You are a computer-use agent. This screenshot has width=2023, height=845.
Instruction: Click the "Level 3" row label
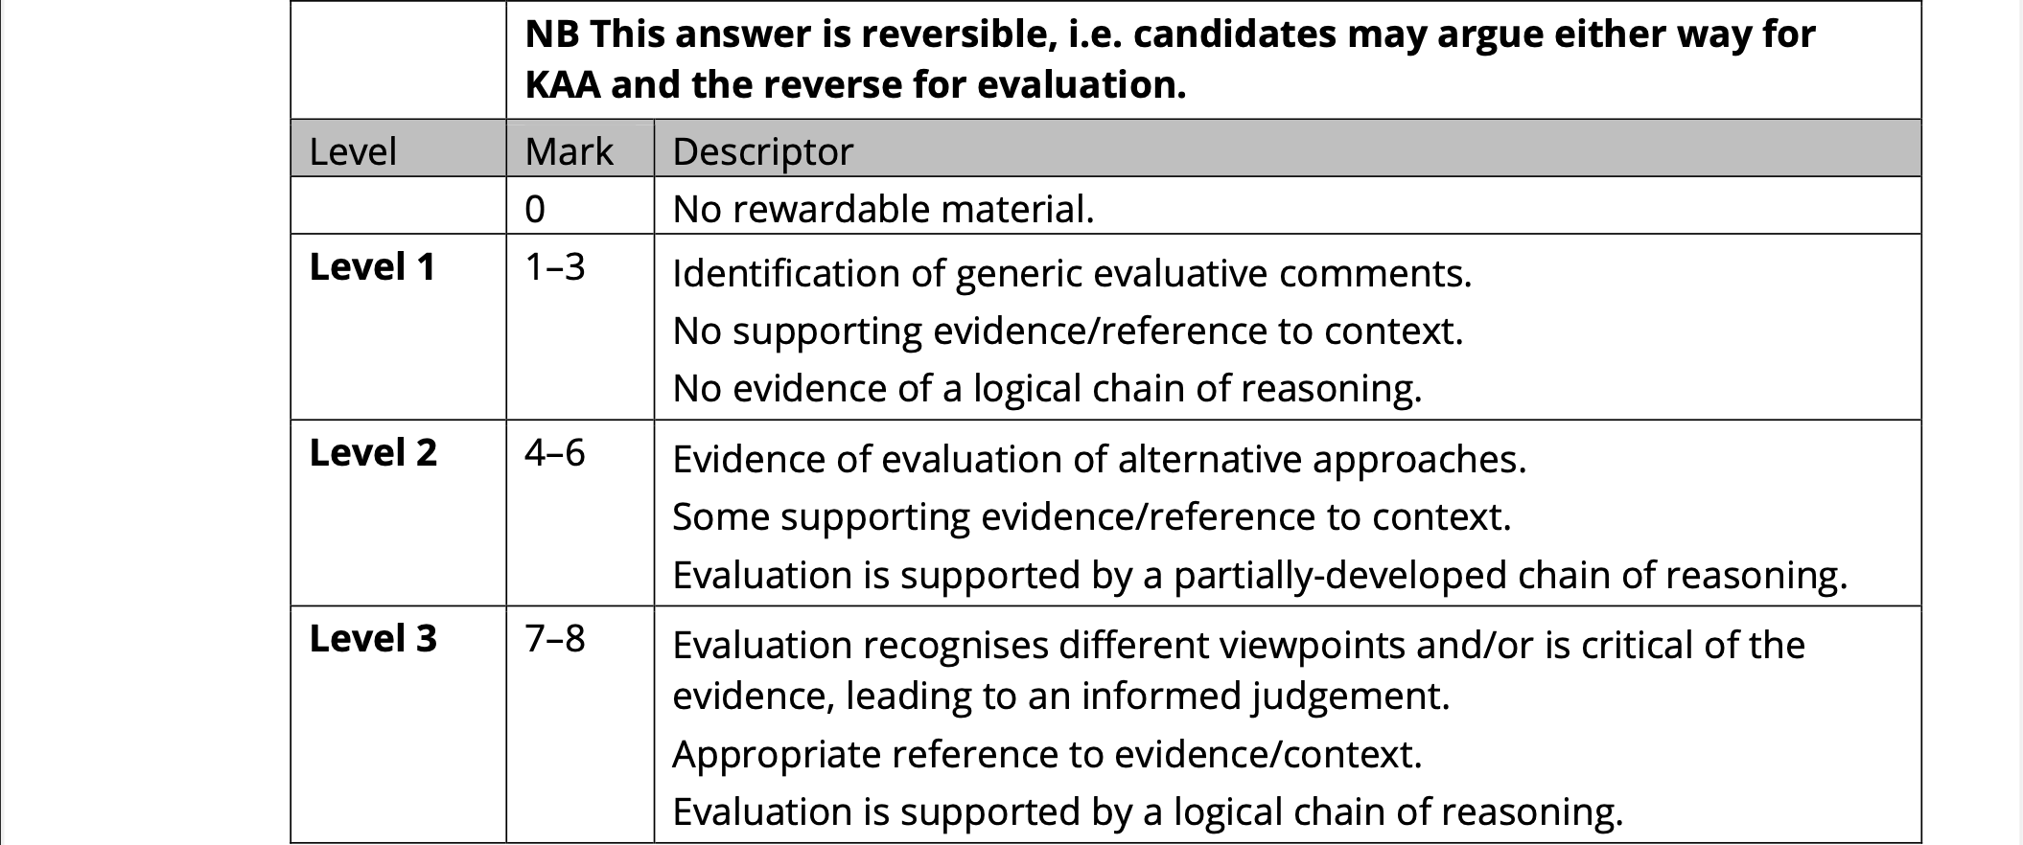373,639
